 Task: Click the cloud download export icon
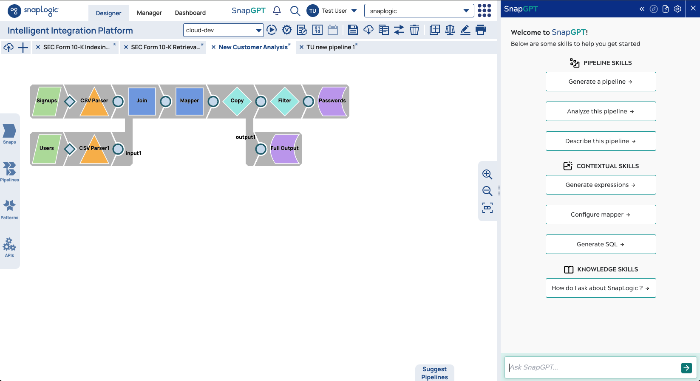(x=368, y=30)
